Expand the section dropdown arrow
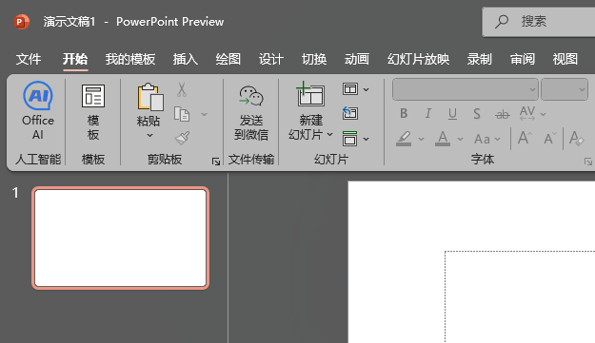Image resolution: width=595 pixels, height=343 pixels. pyautogui.click(x=366, y=140)
